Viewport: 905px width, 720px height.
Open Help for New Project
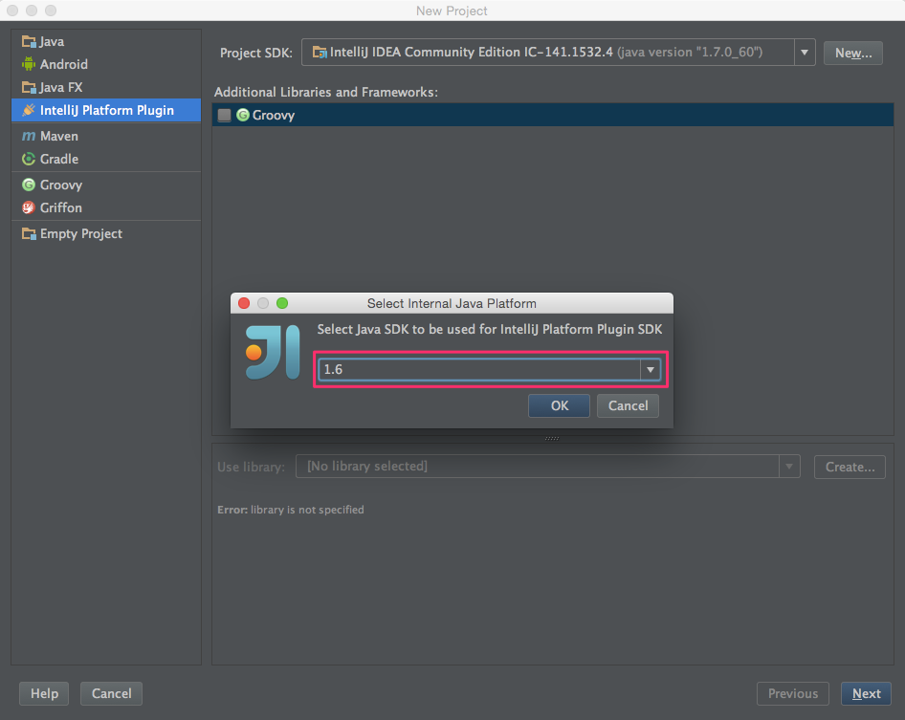click(44, 693)
